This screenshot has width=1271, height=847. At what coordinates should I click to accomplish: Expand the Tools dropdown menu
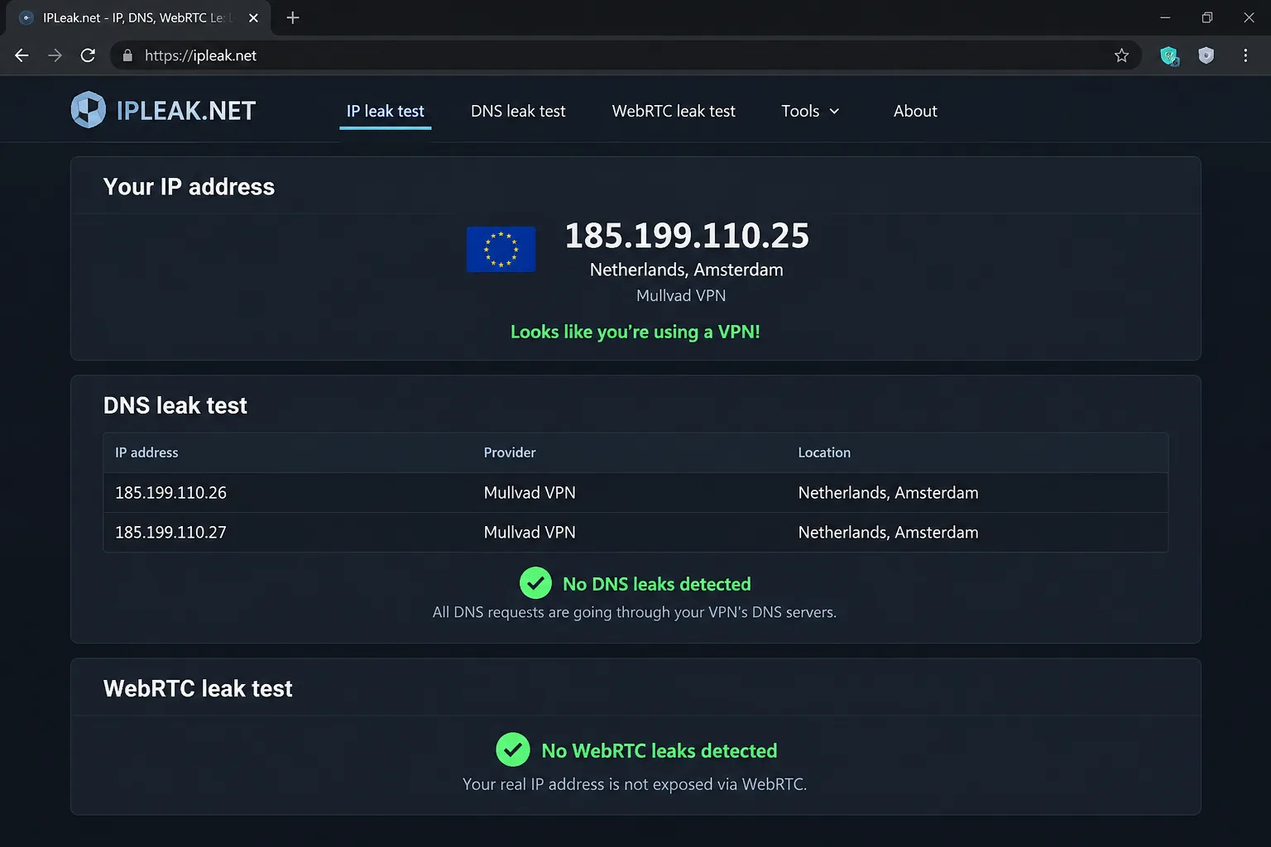[810, 111]
